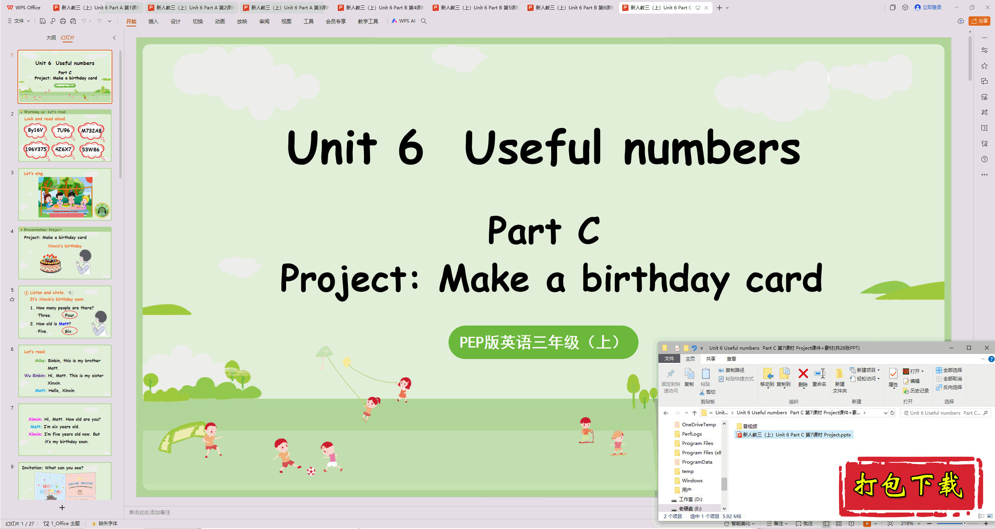Expand the quick access toolbar chevron in WPS
Image resolution: width=995 pixels, height=529 pixels.
[110, 21]
